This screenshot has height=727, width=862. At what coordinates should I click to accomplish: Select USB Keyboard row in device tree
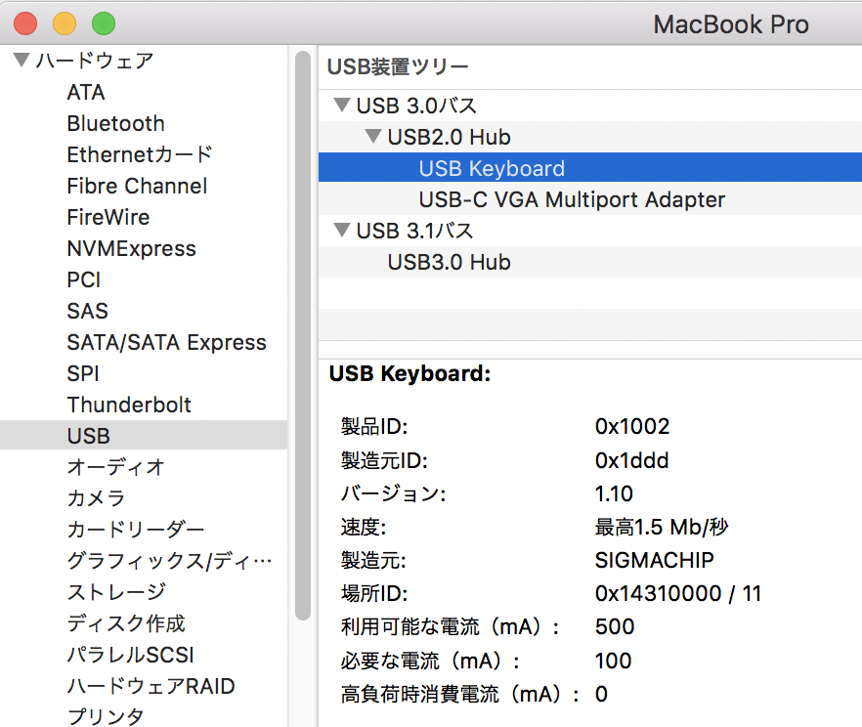(x=590, y=168)
